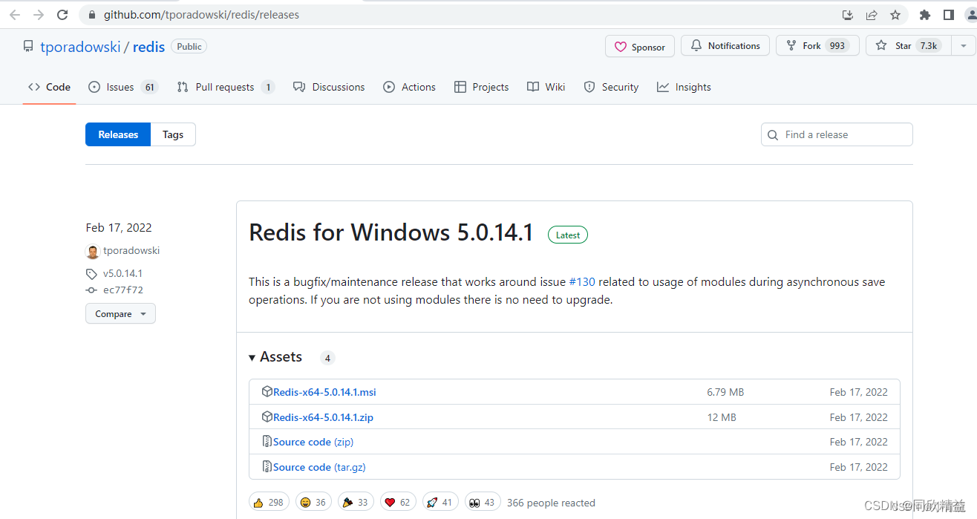Viewport: 977px width, 519px height.
Task: Open the Insights tab
Action: point(684,87)
